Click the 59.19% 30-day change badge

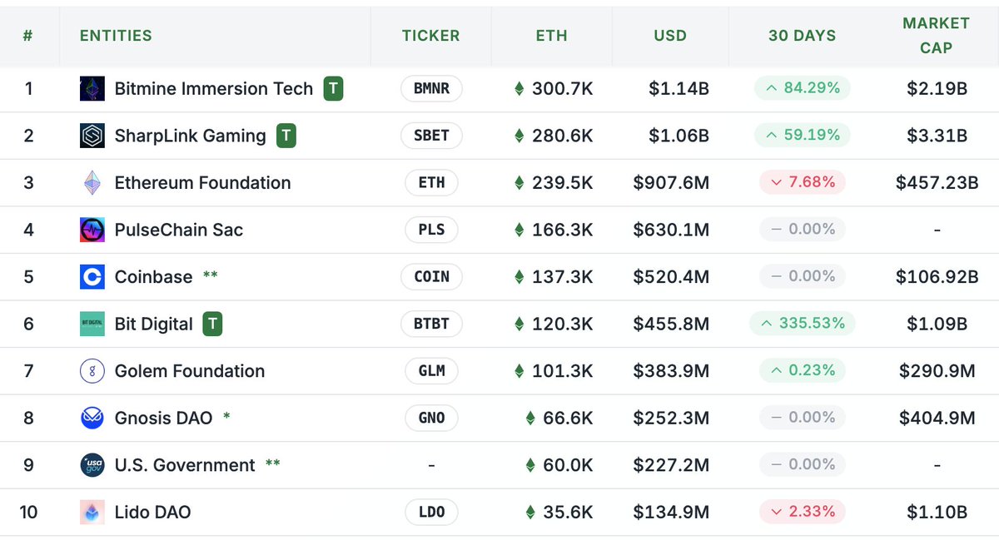click(803, 135)
